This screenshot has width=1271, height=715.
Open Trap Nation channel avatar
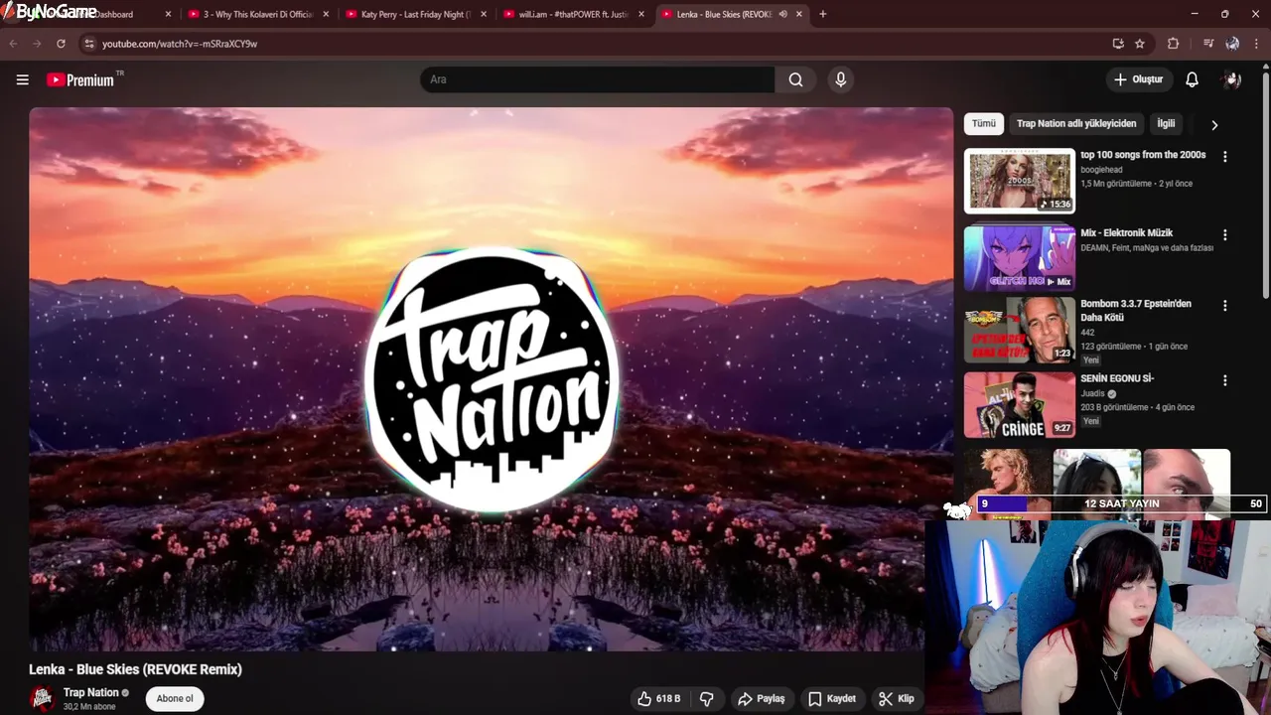(x=42, y=699)
